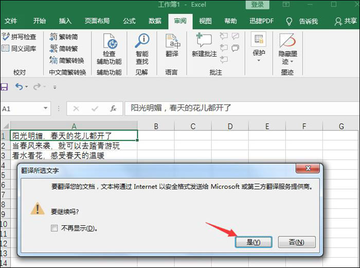The height and width of the screenshot is (268, 360).
Task: Click the Hide Ink (隐藏墨迹) icon
Action: pos(287,41)
